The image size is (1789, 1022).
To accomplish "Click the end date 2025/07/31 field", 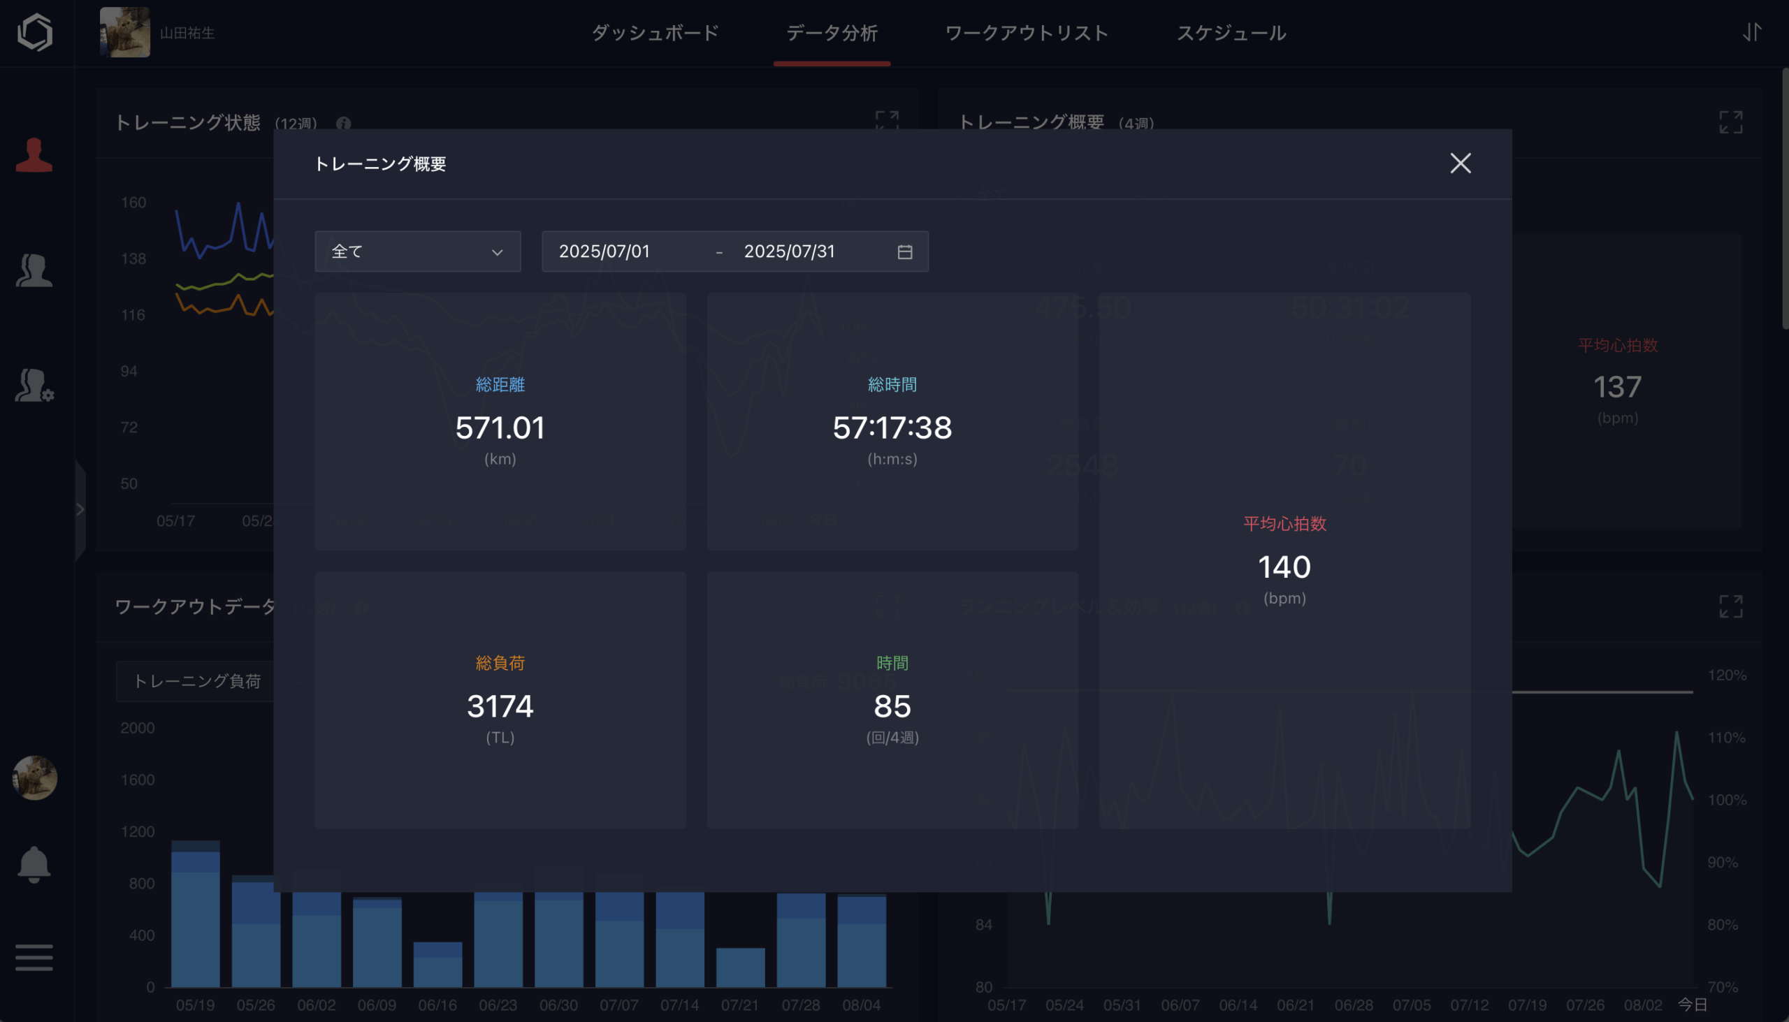I will pos(790,251).
